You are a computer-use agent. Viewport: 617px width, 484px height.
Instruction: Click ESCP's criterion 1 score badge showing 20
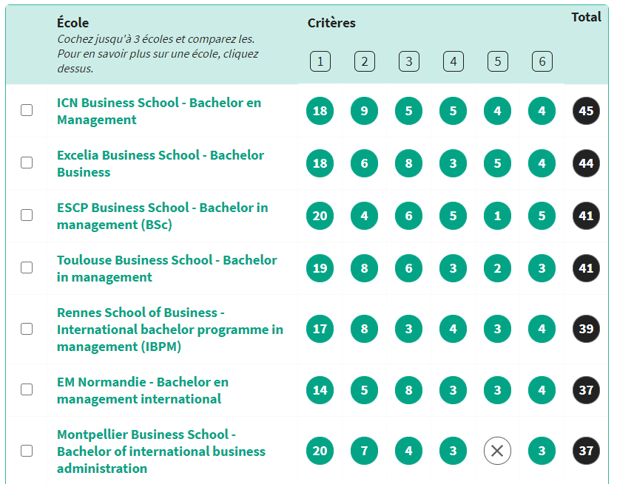[320, 216]
